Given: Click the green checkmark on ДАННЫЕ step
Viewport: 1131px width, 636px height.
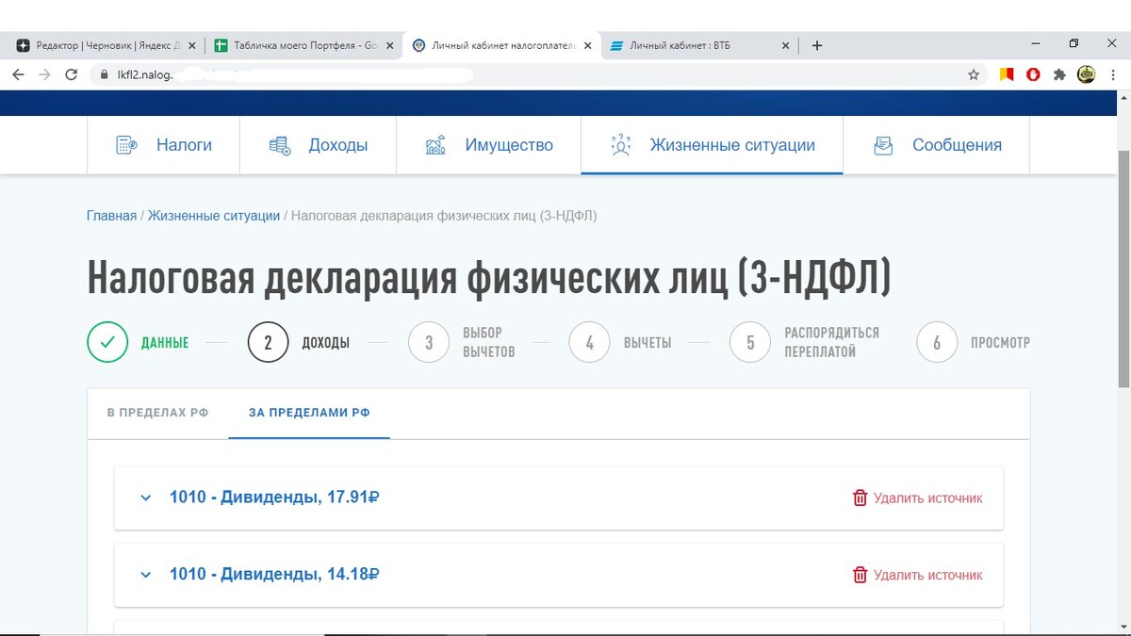Looking at the screenshot, I should tap(107, 342).
